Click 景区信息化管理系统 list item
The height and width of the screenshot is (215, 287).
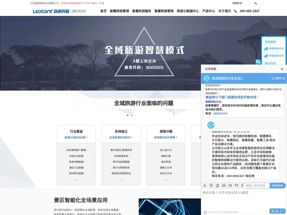(121, 150)
